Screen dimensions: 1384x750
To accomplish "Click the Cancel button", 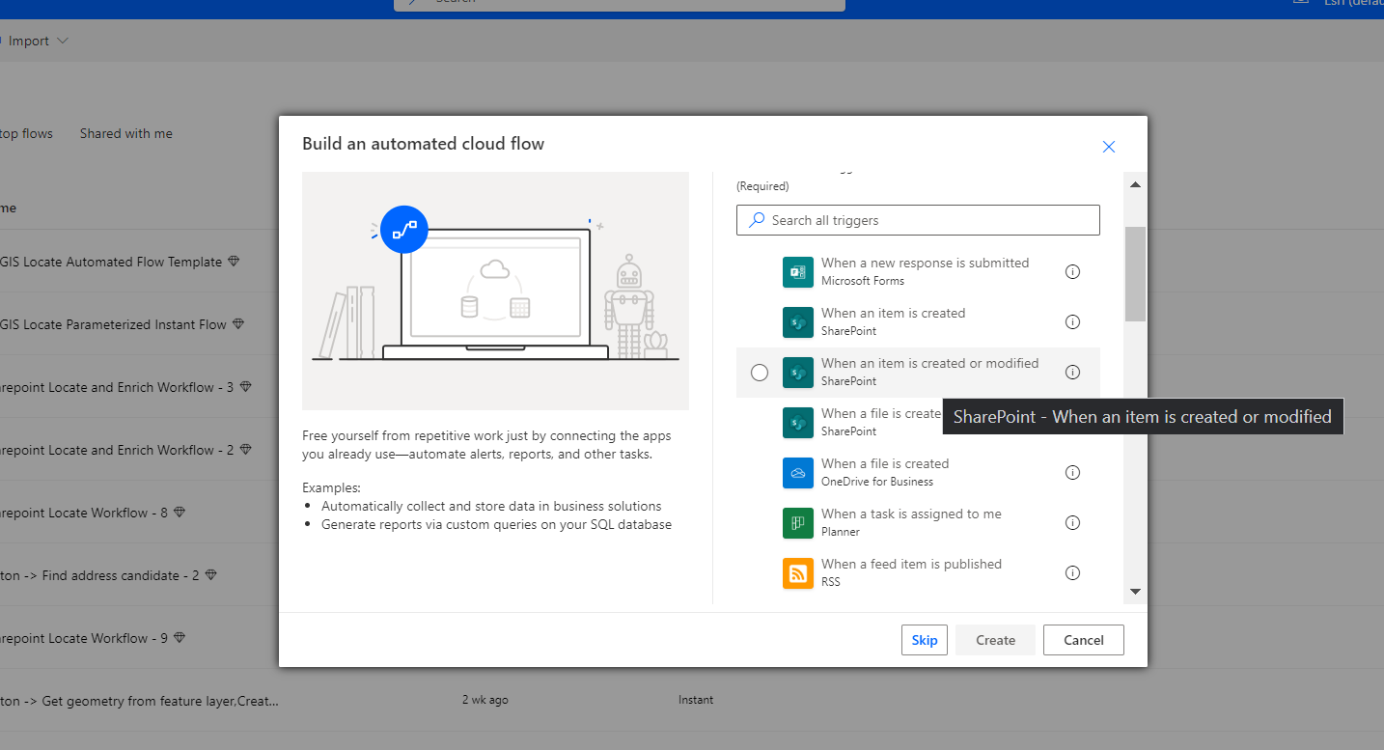I will point(1083,639).
